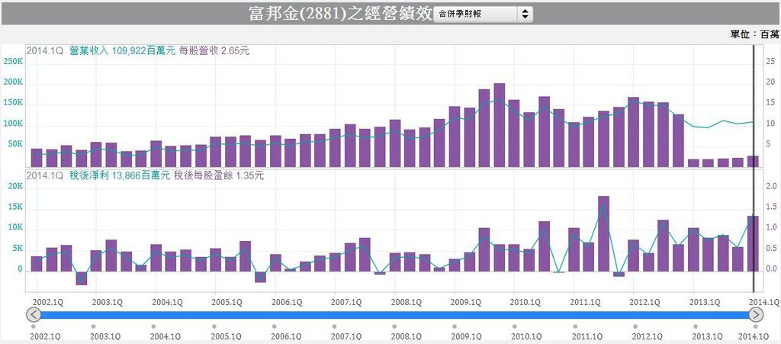Click the 稅後每股盈餘 1.35元 legend text
781x344 pixels.
(219, 175)
